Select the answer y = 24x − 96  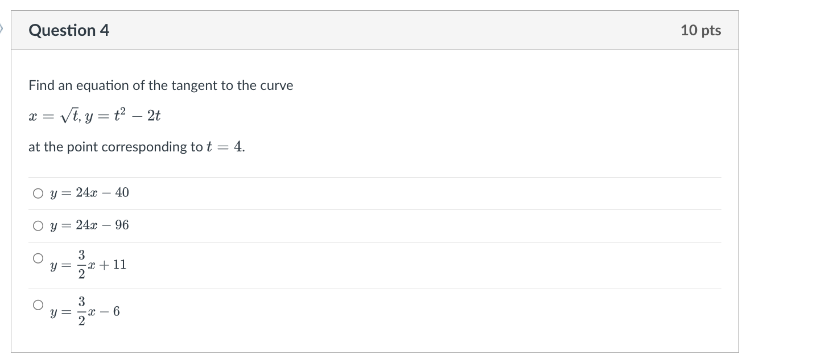pyautogui.click(x=38, y=225)
